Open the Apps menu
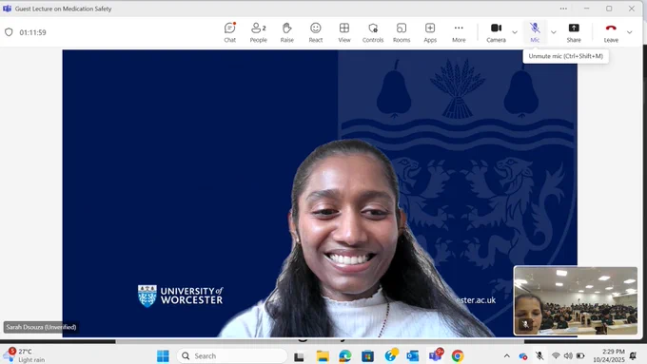Viewport: 647px width, 364px height. (x=430, y=32)
